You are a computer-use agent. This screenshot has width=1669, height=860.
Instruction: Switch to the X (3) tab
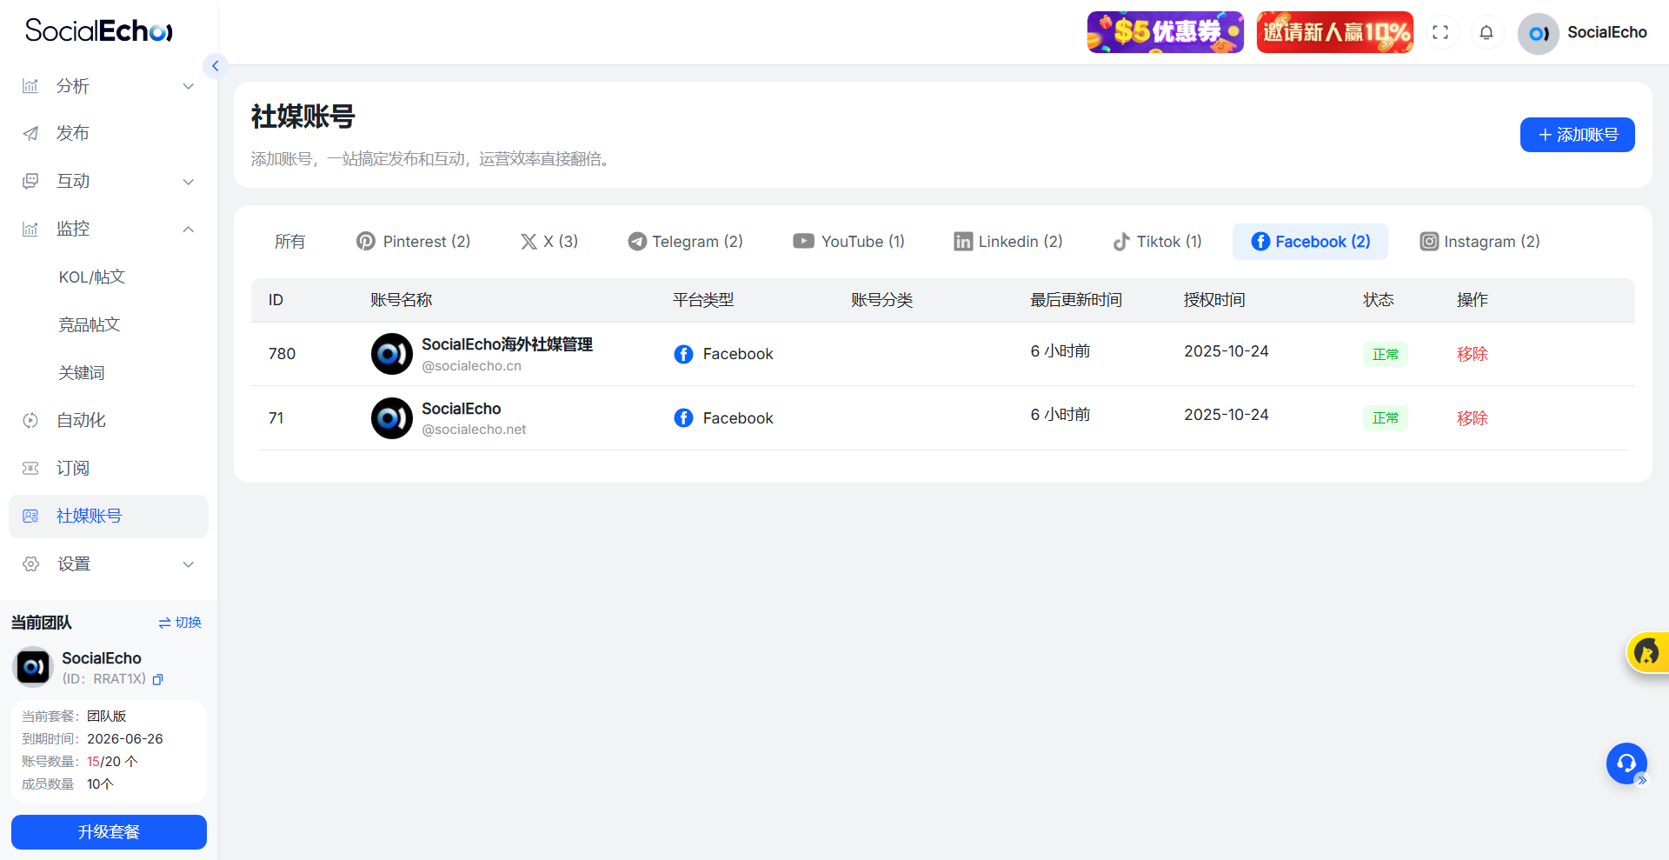549,242
